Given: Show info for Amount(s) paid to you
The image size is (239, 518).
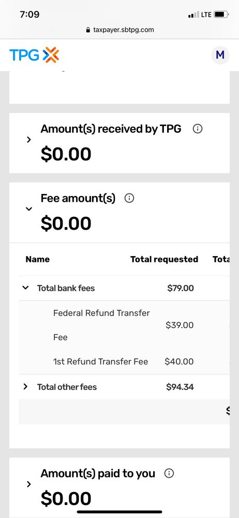Looking at the screenshot, I should point(169,473).
